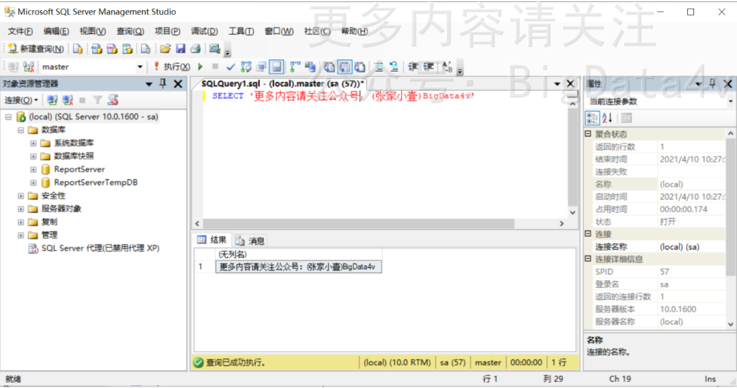This screenshot has height=388, width=737.
Task: Open the 当前连接参数 dropdown in Properties
Action: coord(730,102)
